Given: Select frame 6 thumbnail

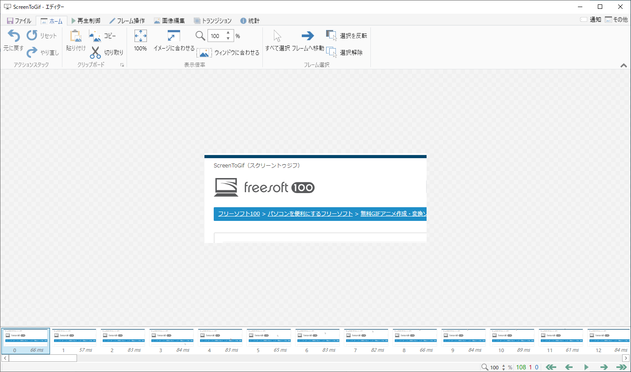Looking at the screenshot, I should tap(318, 341).
